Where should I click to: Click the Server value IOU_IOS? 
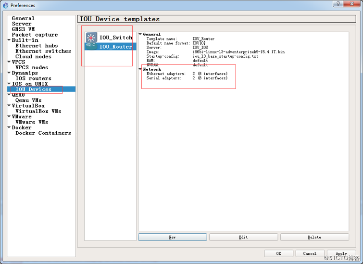[200, 48]
